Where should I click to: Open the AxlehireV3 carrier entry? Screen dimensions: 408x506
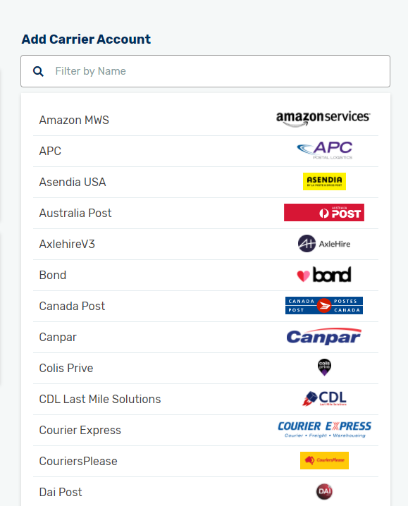click(x=67, y=244)
